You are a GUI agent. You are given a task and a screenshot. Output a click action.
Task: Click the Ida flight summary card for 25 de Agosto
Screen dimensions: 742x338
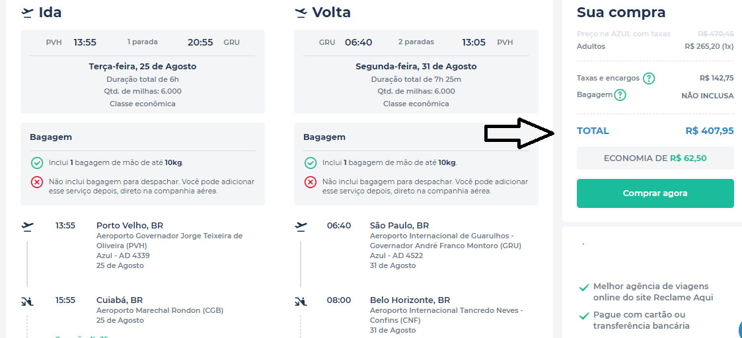[143, 71]
